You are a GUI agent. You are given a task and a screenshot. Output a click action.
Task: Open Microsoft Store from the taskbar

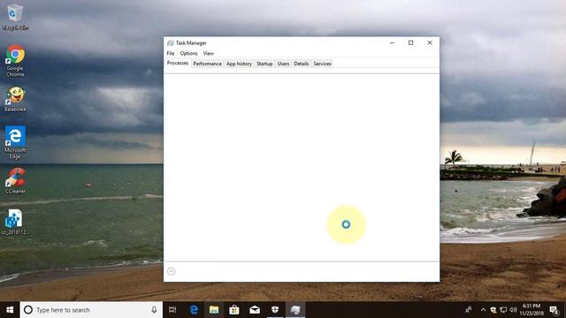pos(234,310)
